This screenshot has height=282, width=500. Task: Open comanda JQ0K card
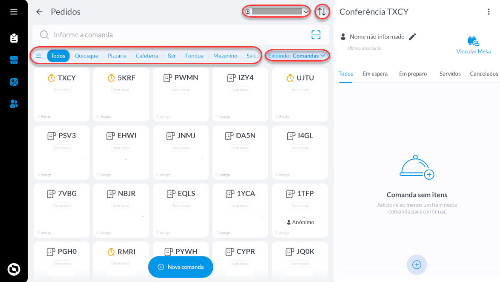(x=300, y=261)
